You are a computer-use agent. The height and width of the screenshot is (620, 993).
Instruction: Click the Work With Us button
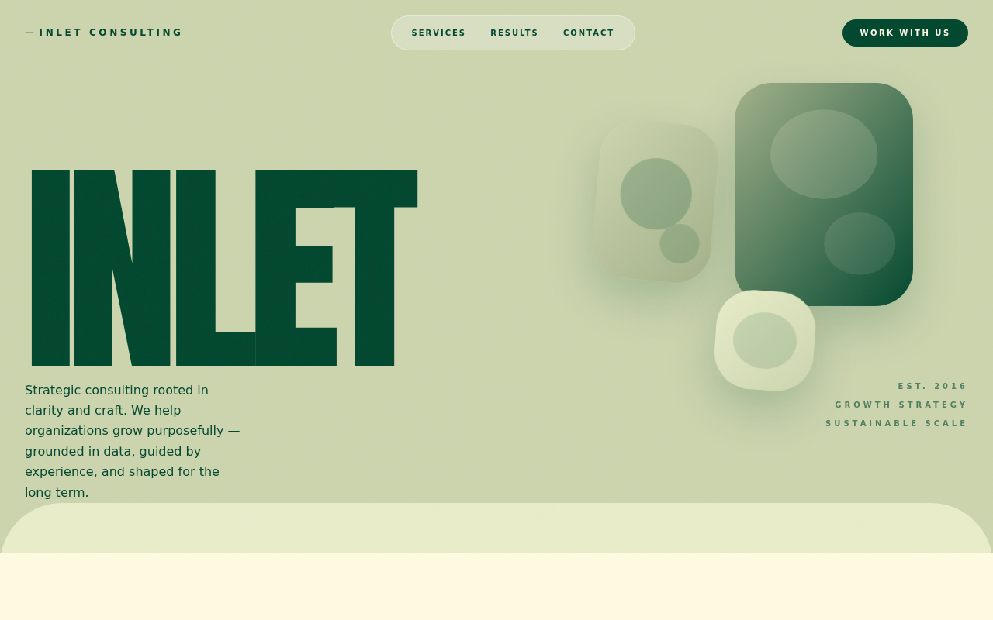coord(905,33)
